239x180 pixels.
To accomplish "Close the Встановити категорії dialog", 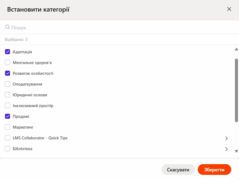I will click(229, 9).
